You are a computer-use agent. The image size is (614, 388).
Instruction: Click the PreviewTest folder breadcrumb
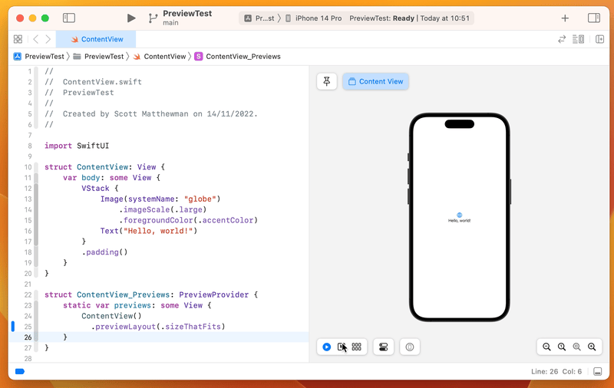pos(98,56)
